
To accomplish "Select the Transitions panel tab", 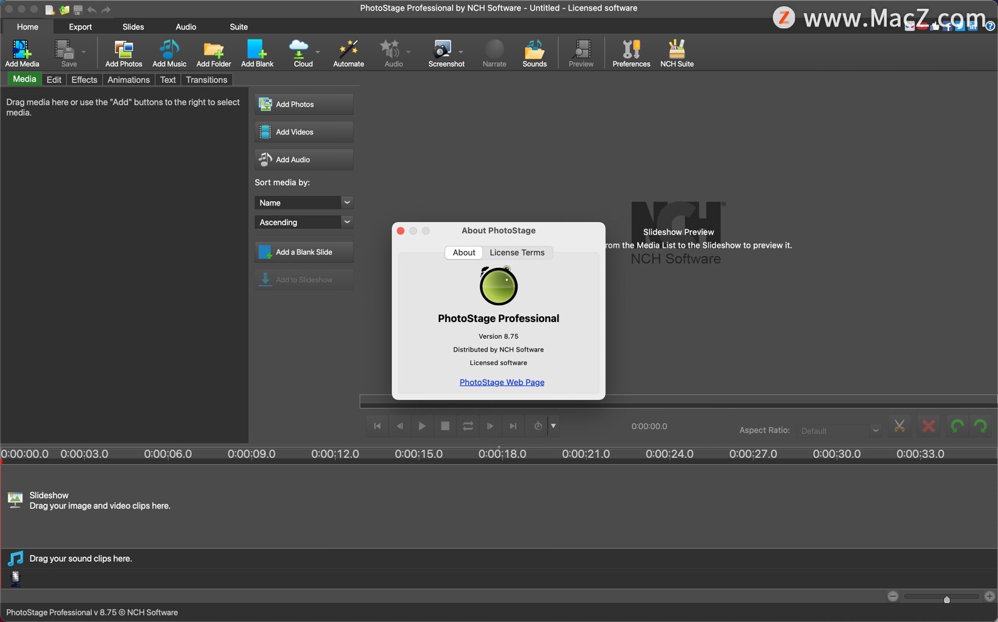I will (206, 80).
